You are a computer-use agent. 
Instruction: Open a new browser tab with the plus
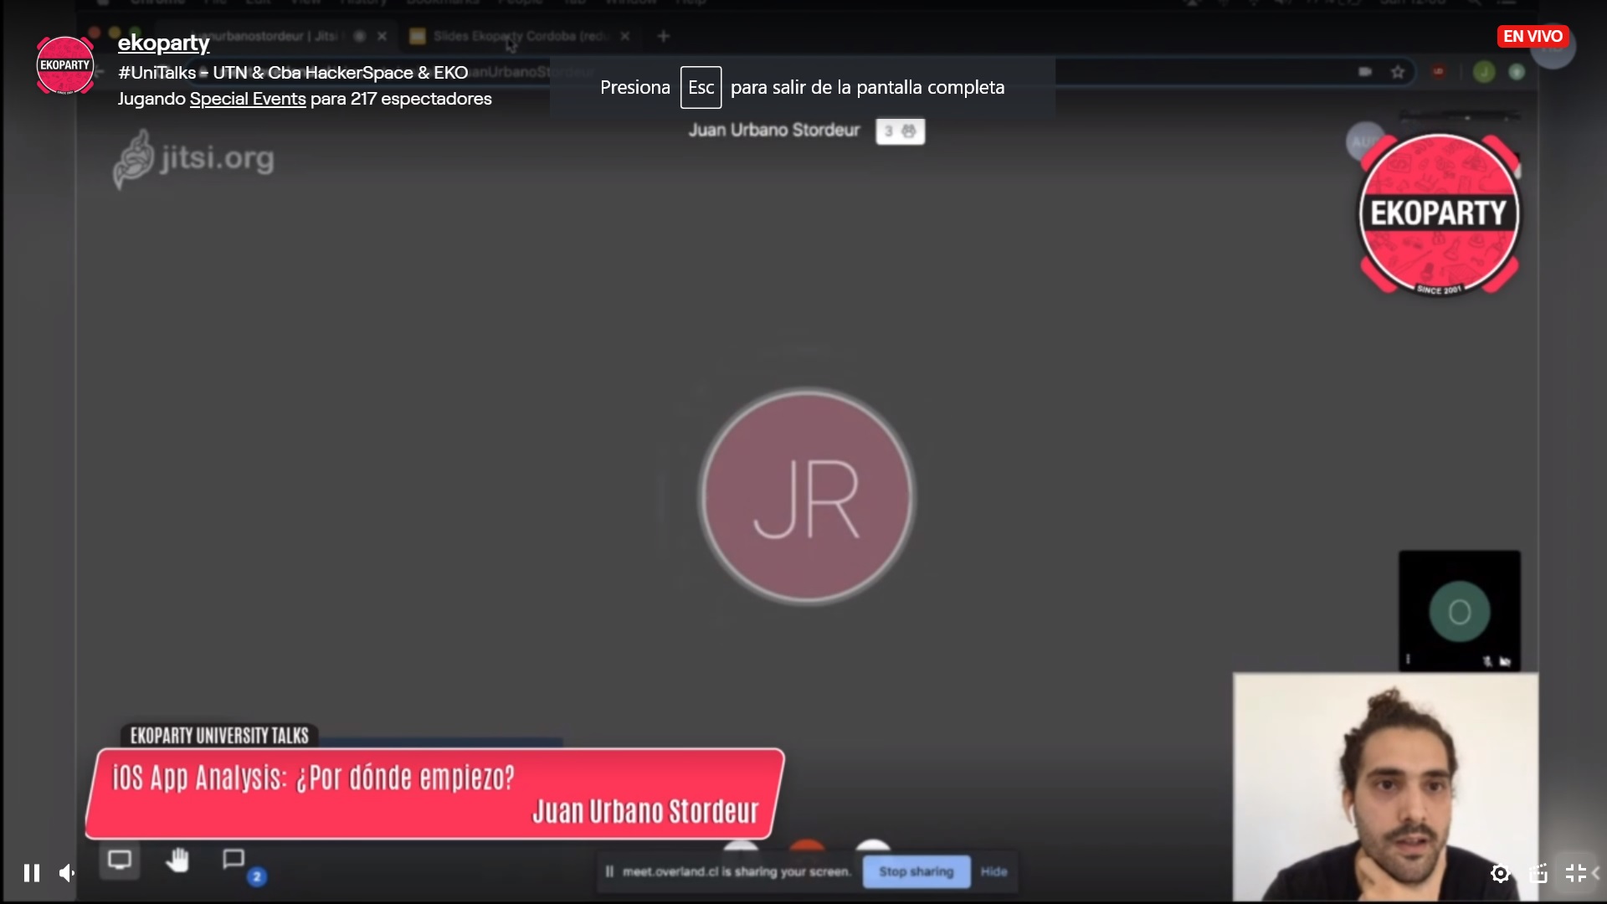pos(663,36)
